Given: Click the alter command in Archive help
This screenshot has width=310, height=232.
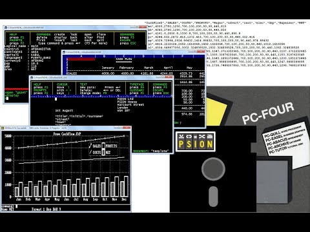Looking at the screenshot, I should (88, 37).
